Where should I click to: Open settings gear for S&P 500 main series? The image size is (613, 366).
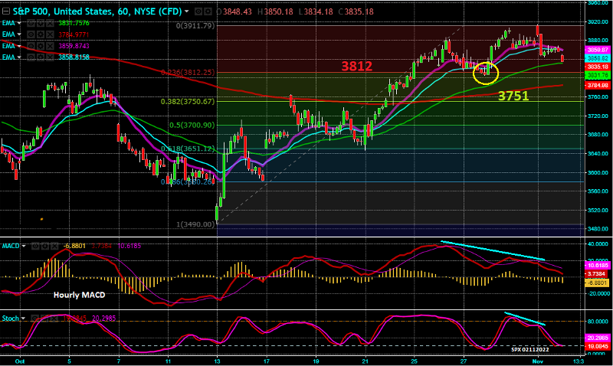coord(208,11)
